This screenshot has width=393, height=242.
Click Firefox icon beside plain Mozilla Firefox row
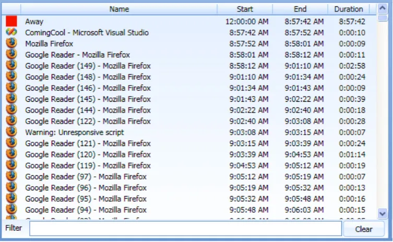coord(11,43)
